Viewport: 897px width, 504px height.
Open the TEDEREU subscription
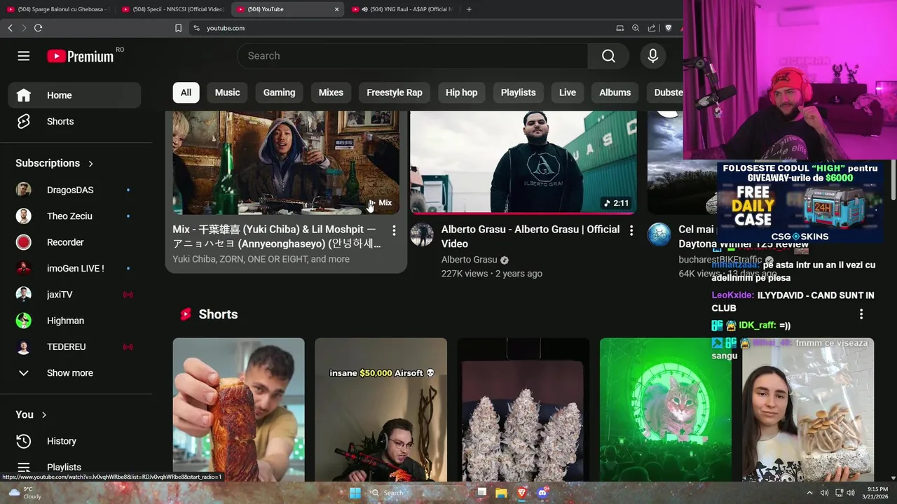pyautogui.click(x=74, y=346)
